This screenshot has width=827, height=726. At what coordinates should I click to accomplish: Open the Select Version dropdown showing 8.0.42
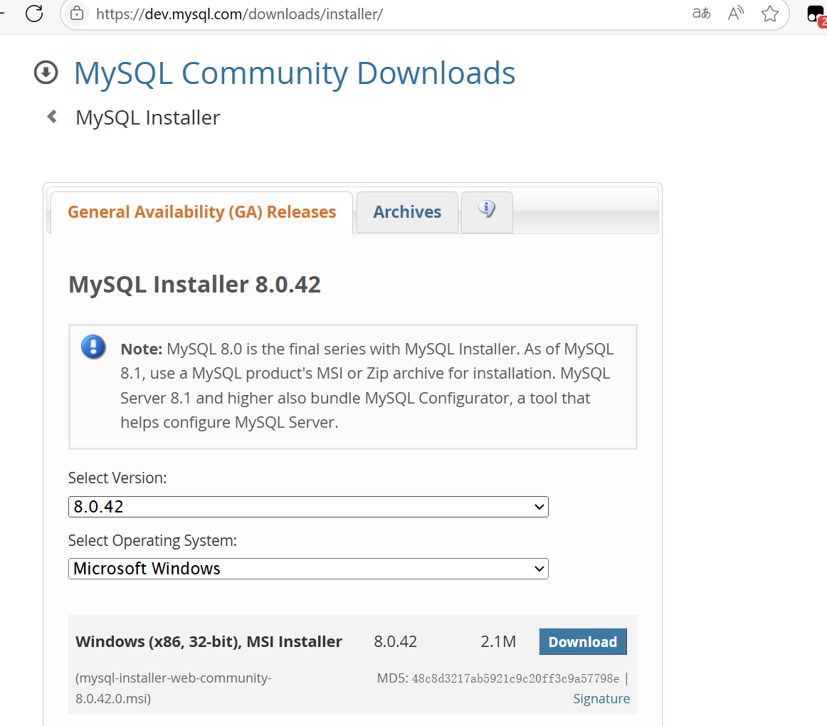coord(309,507)
